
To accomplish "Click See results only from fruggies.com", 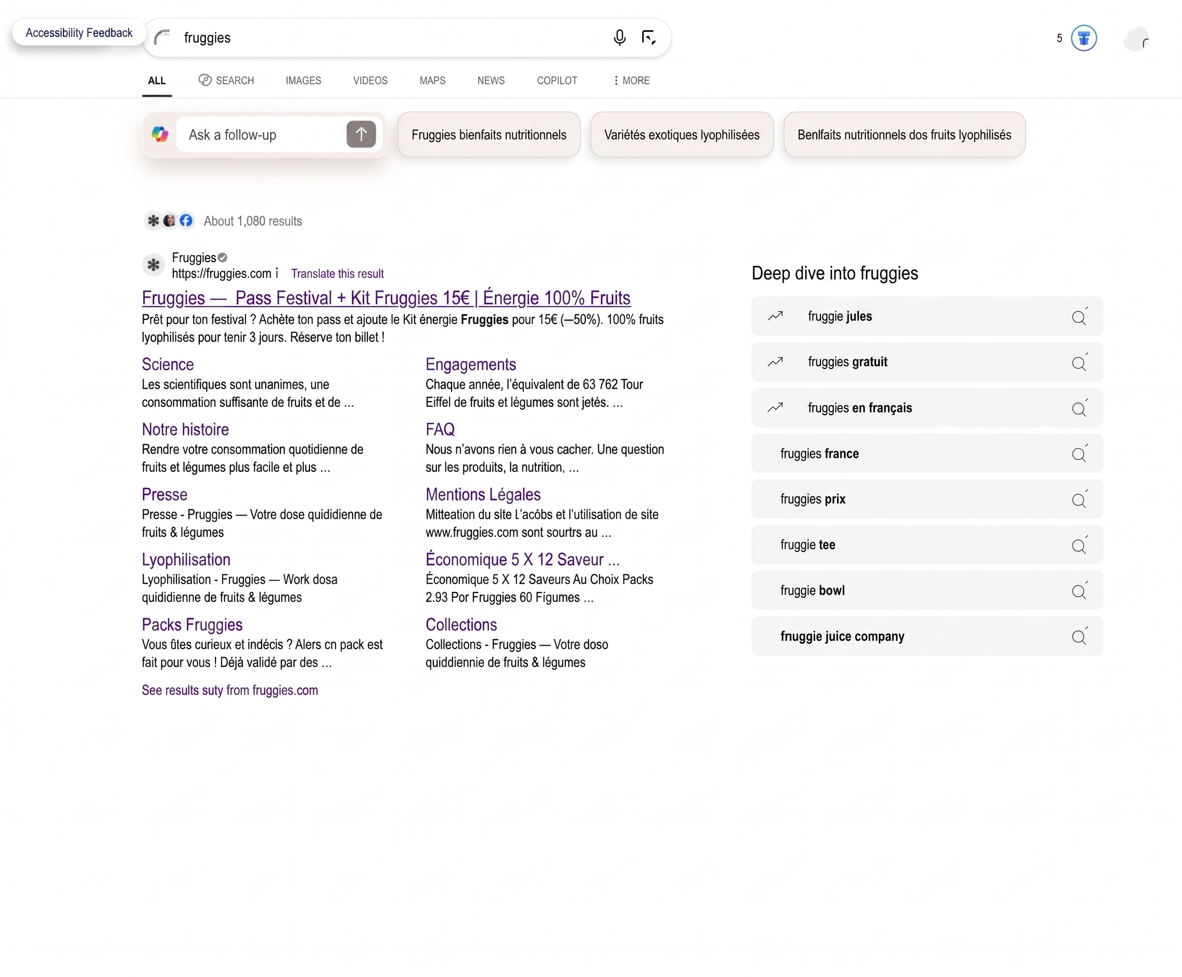I will pos(229,690).
